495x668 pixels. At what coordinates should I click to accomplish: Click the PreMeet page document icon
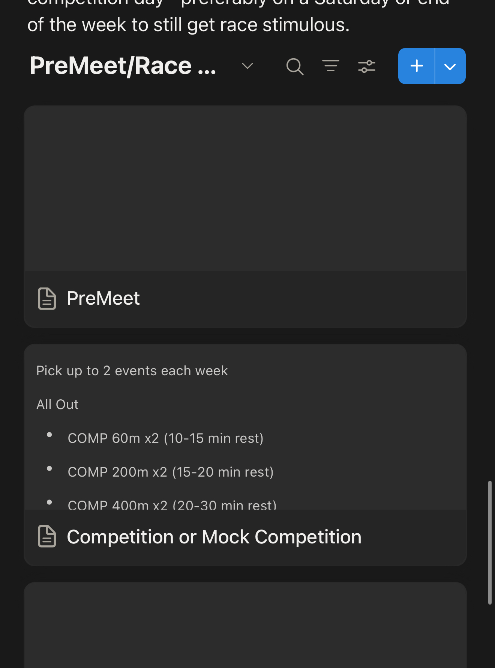47,299
